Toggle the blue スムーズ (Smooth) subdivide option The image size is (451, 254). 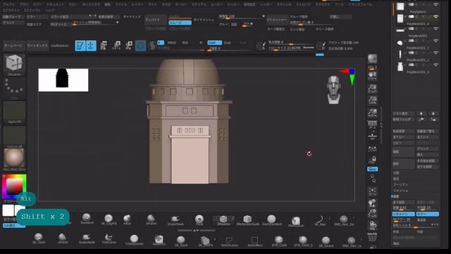180,23
